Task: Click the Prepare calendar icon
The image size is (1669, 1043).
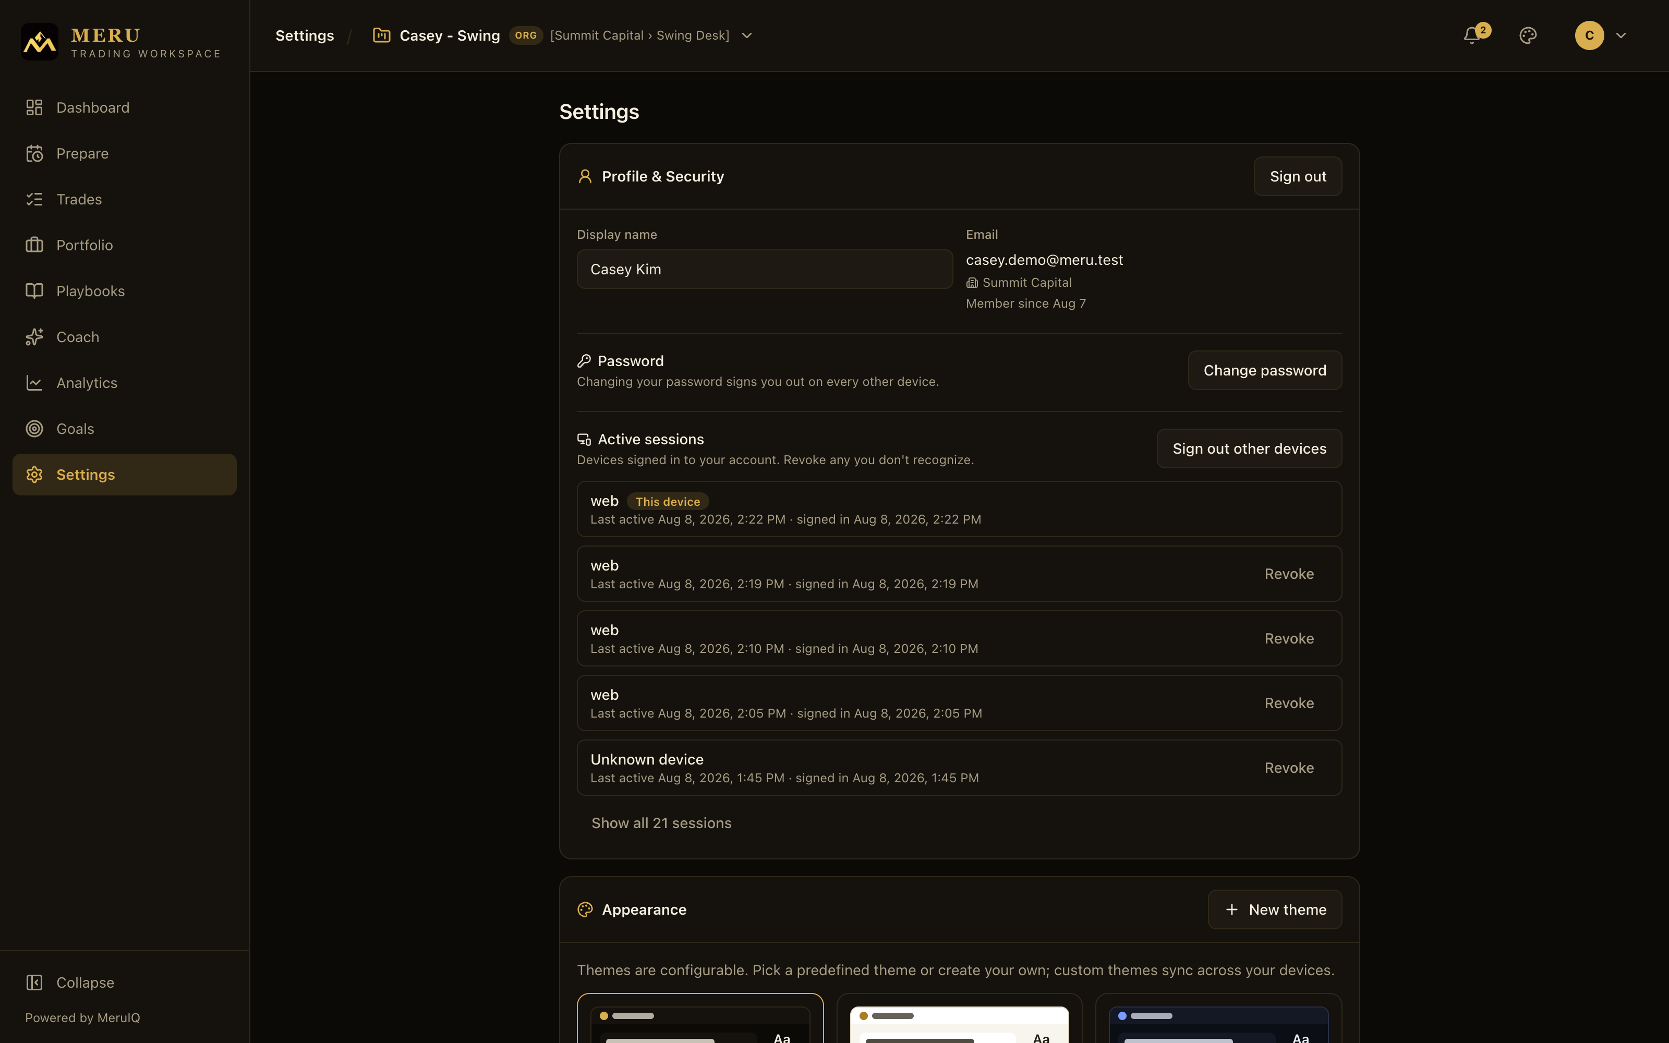Action: (x=34, y=153)
